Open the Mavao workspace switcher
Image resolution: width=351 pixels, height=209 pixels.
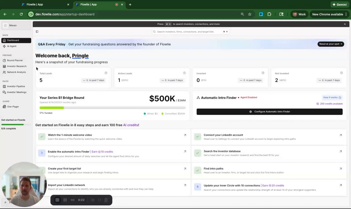click(x=16, y=26)
